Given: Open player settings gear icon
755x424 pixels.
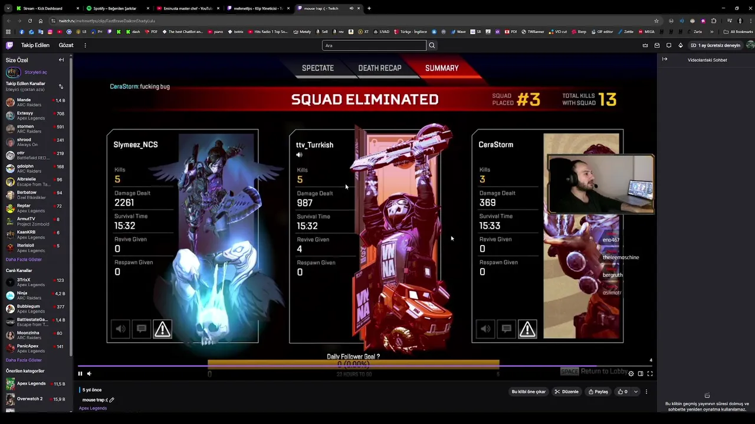Looking at the screenshot, I should 631,373.
